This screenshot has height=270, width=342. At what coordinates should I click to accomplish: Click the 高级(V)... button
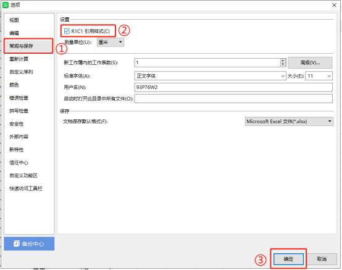310,63
